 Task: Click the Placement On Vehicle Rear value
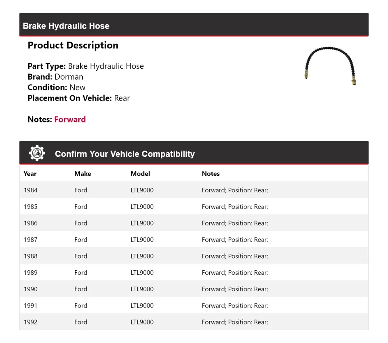click(122, 98)
